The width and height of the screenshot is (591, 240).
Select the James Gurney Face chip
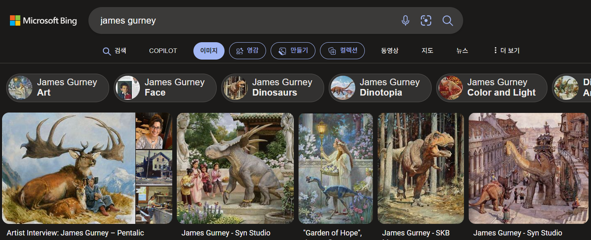[165, 88]
